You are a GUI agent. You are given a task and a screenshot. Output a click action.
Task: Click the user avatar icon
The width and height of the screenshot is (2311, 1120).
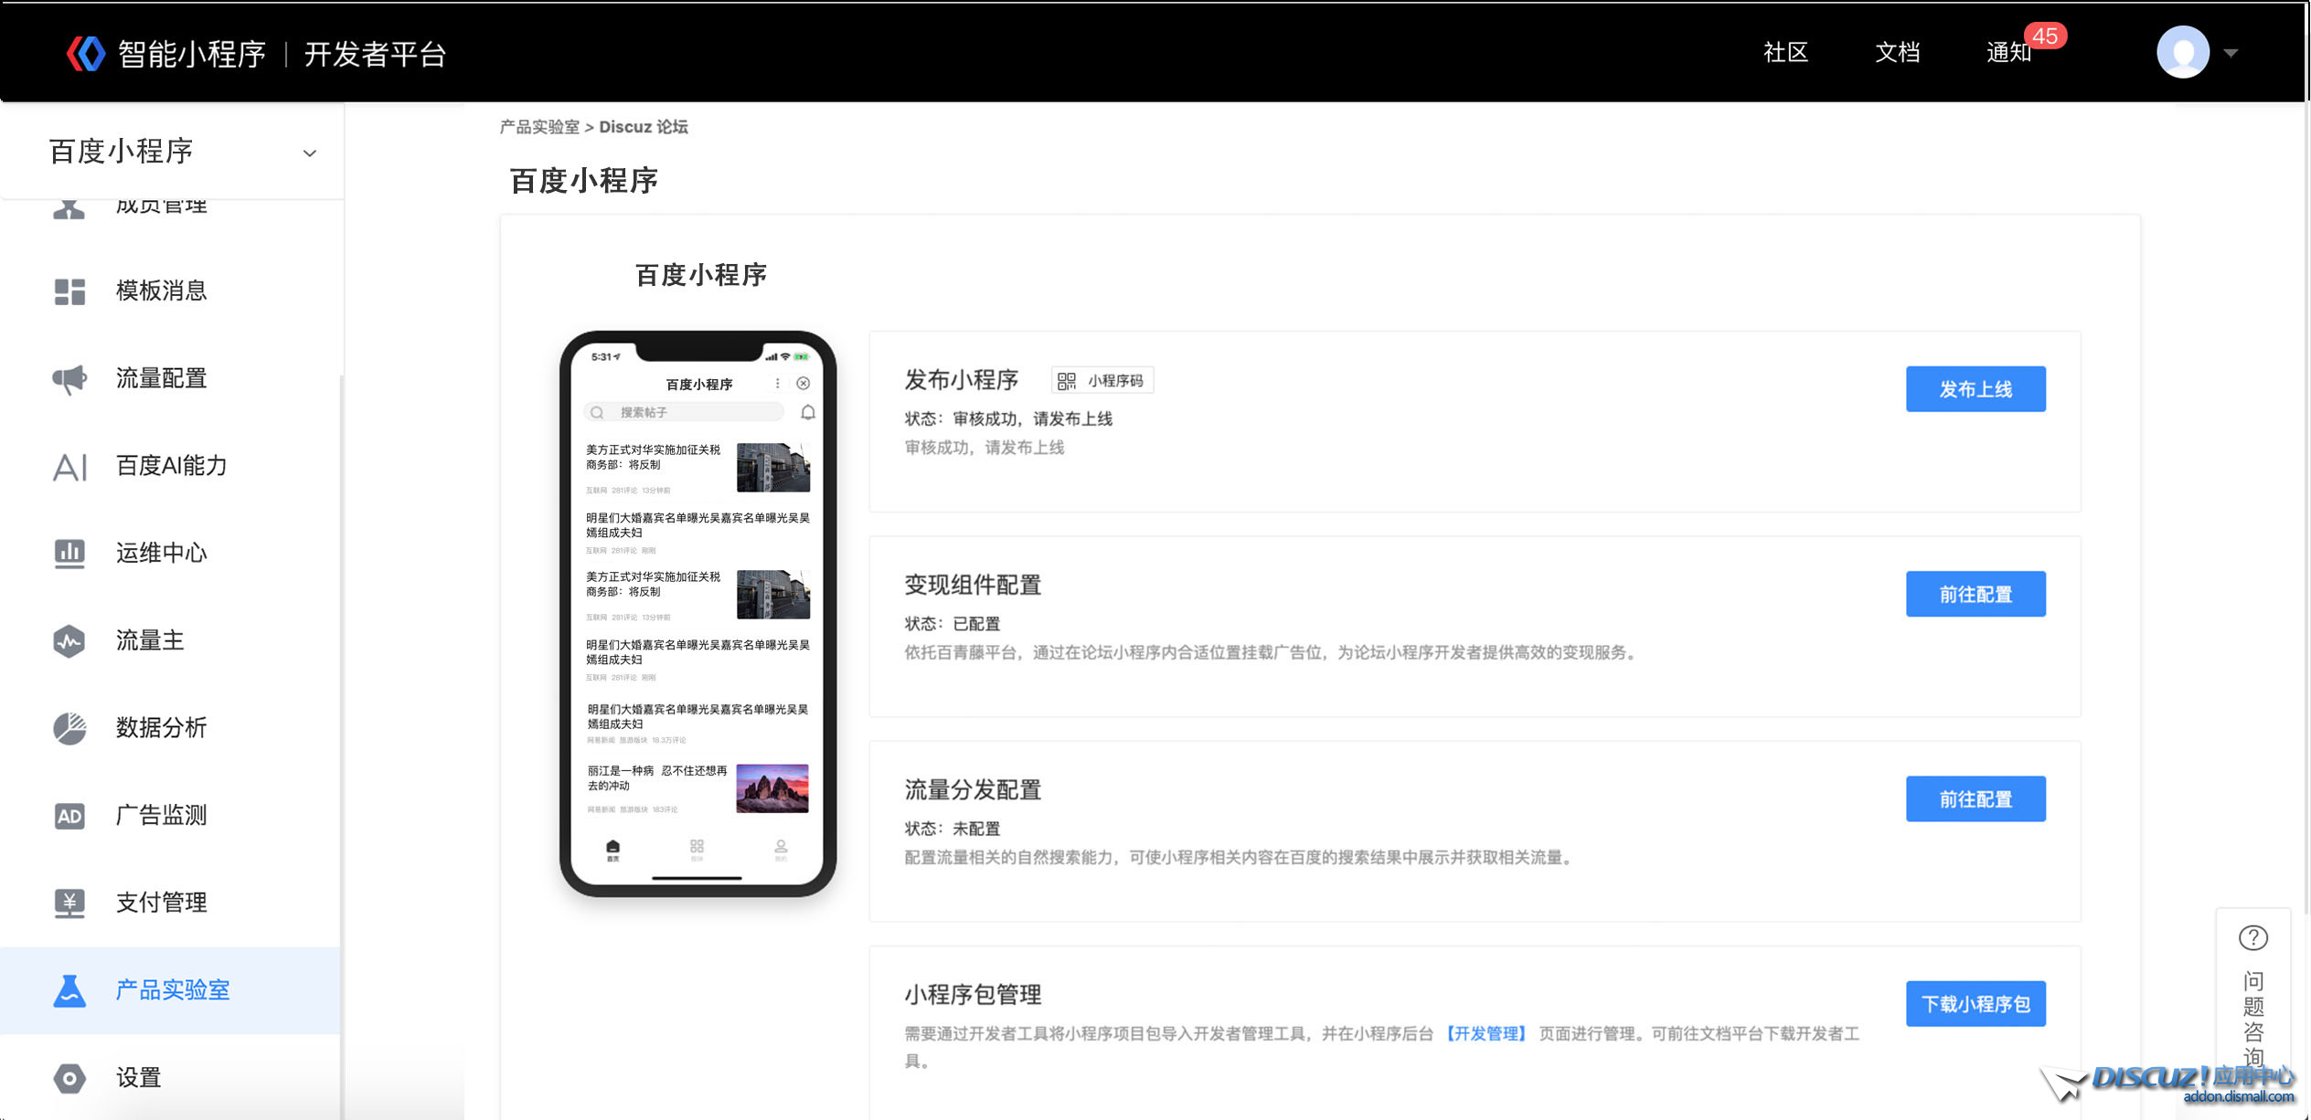coord(2183,52)
